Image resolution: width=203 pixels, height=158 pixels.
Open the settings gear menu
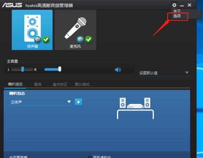click(174, 5)
